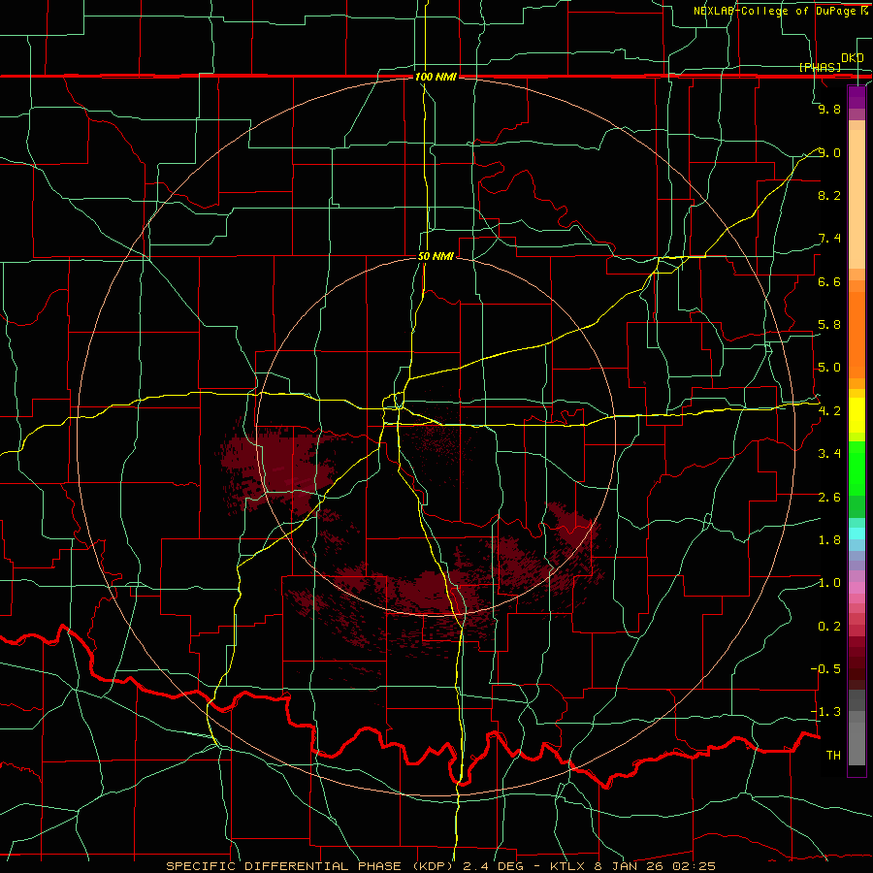Click the 6.6 scale value
The width and height of the screenshot is (873, 873).
click(x=829, y=281)
